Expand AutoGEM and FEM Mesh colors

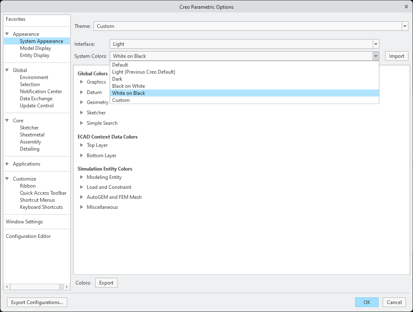(82, 197)
